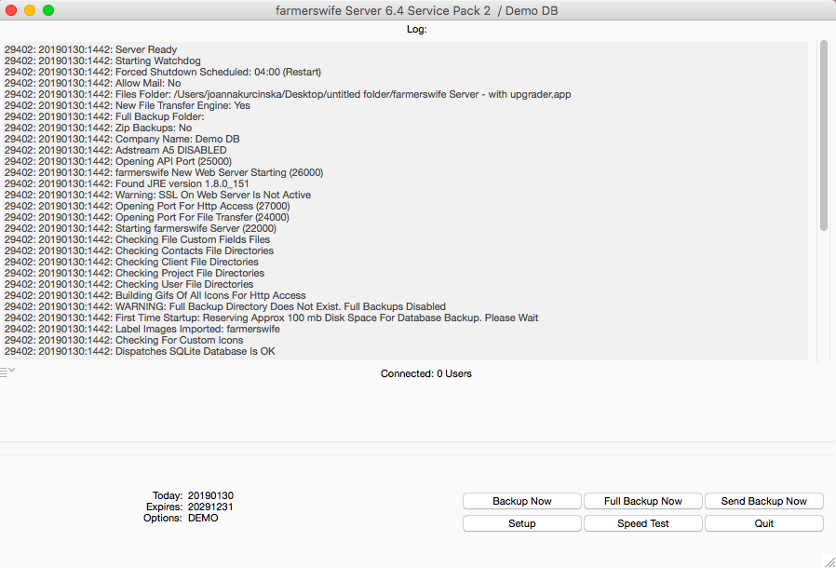Click 'Dispatches SQLite Database Is OK' line
This screenshot has width=836, height=568.
[140, 352]
